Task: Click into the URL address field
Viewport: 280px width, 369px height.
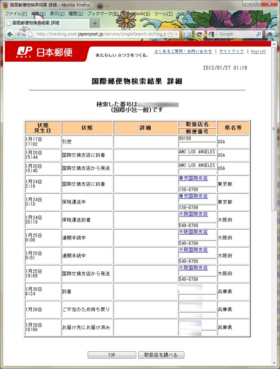Action: [x=101, y=34]
